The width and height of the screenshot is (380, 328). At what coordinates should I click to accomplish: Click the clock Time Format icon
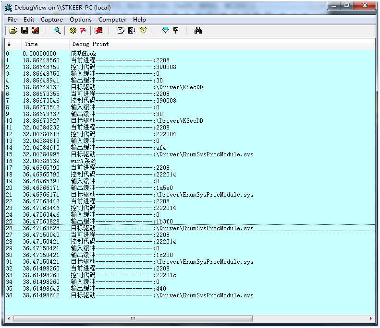(x=143, y=30)
